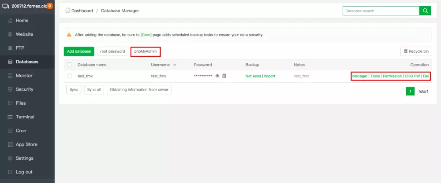Screen dimensions: 441x183
Task: Click the Home sidebar icon
Action: [10, 21]
